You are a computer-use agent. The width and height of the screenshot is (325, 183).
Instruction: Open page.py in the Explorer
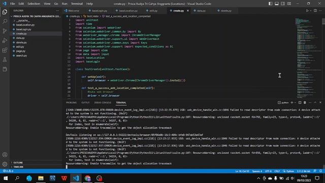click(20, 51)
